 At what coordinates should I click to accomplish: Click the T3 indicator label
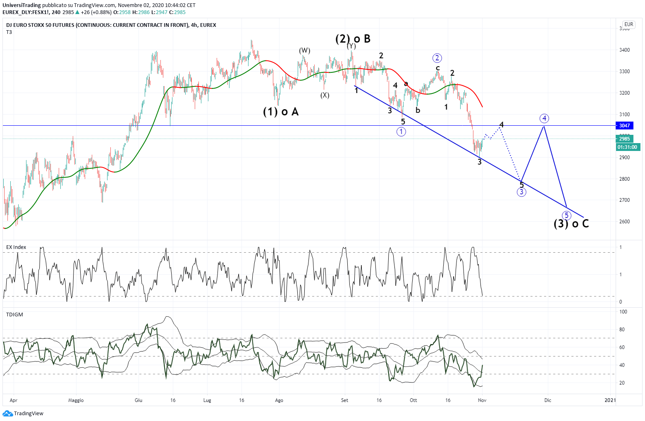coord(9,32)
